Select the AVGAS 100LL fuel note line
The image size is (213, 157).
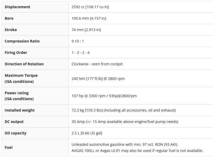[x=137, y=151]
